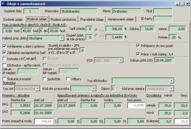This screenshot has width=191, height=129.
Task: Click the Priezvisko input field
Action: click(x=79, y=11)
